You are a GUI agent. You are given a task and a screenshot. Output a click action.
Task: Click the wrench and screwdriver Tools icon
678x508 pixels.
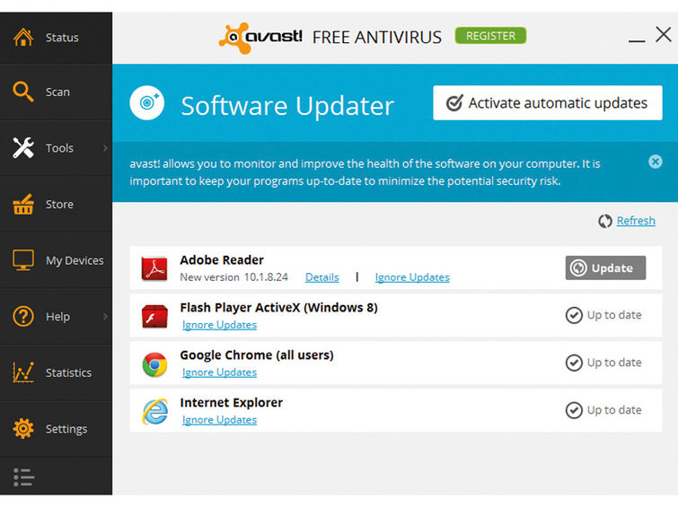(x=23, y=148)
